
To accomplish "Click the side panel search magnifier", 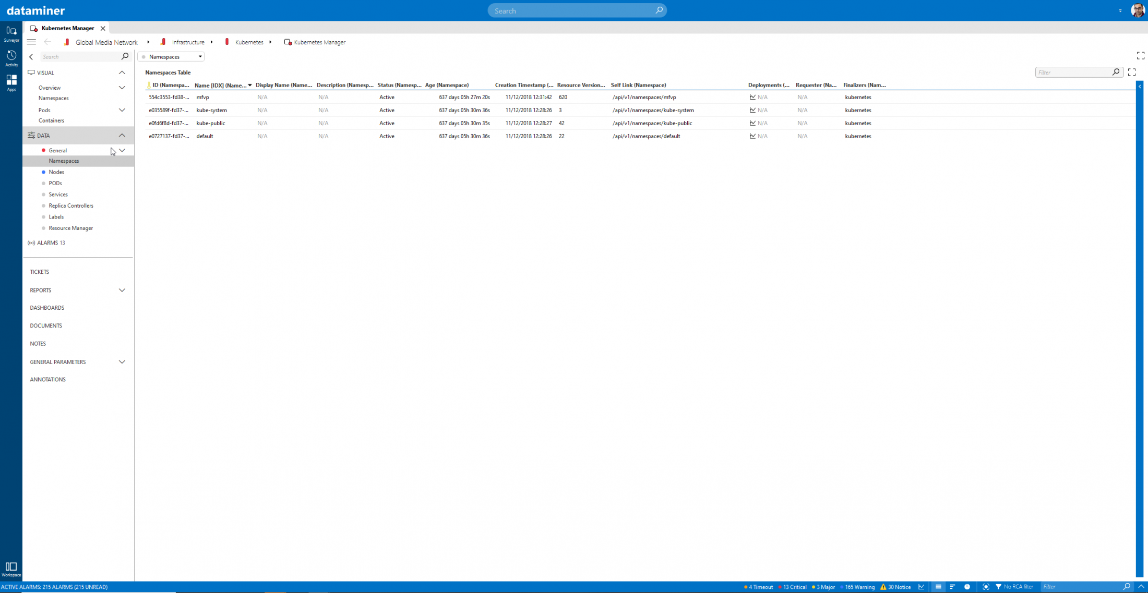I will click(x=125, y=56).
